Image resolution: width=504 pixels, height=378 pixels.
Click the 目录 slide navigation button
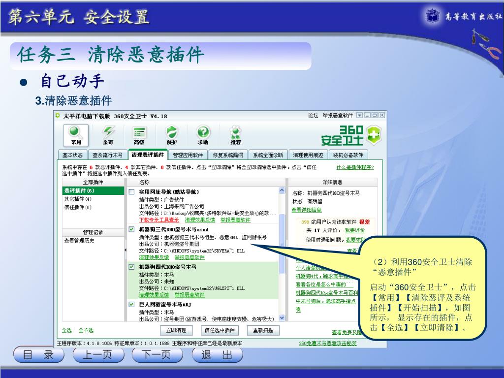[39, 354]
